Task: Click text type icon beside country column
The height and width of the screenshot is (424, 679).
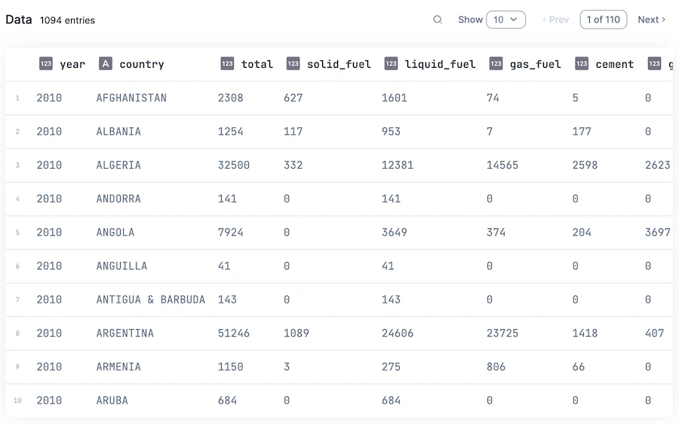Action: [x=106, y=63]
